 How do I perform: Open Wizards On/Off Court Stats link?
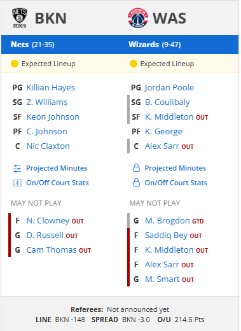(x=176, y=183)
